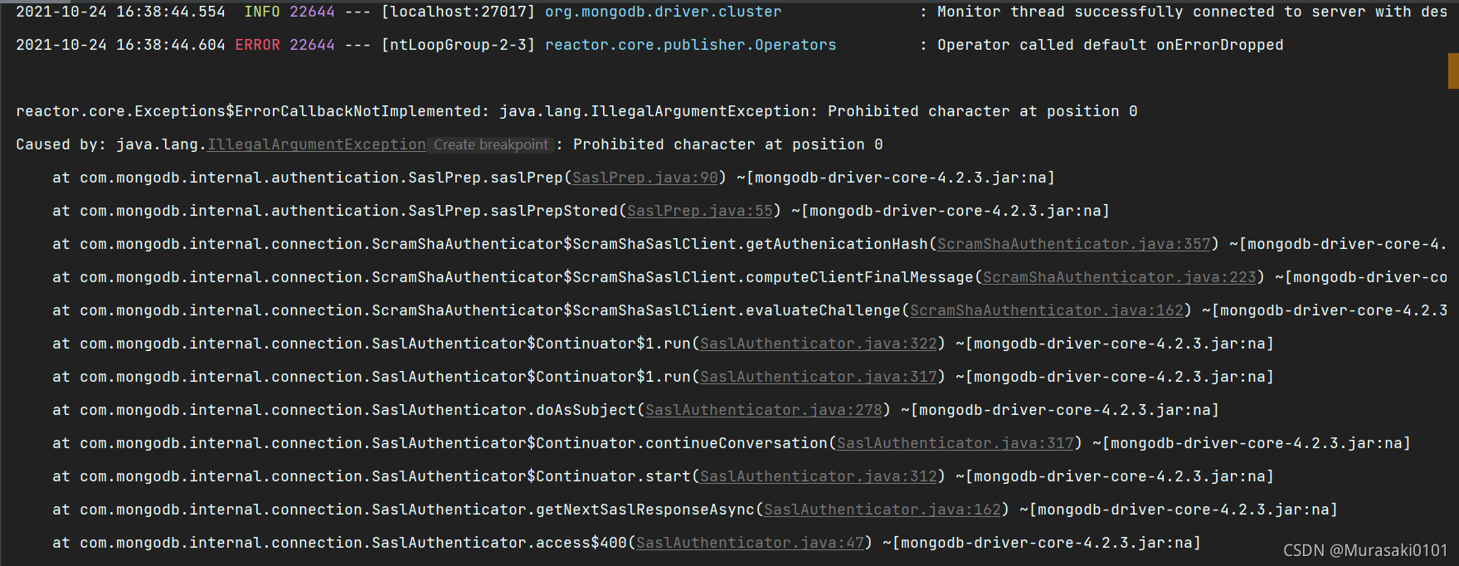Click the reactor.core.publisher.Operators logger name
The image size is (1459, 566).
(691, 45)
